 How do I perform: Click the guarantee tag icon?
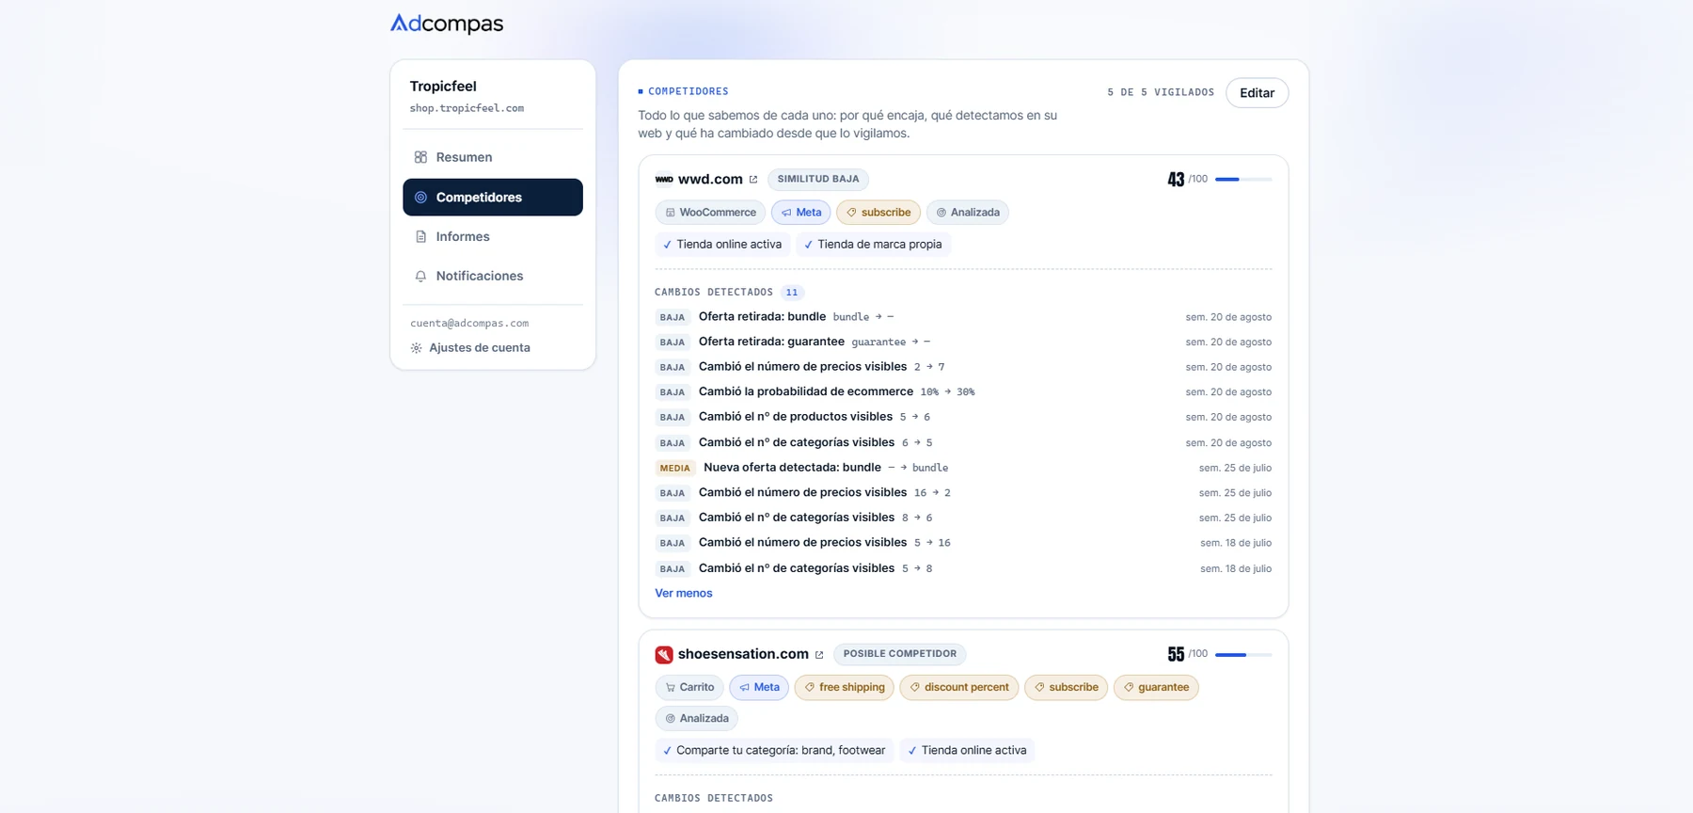(x=1128, y=688)
